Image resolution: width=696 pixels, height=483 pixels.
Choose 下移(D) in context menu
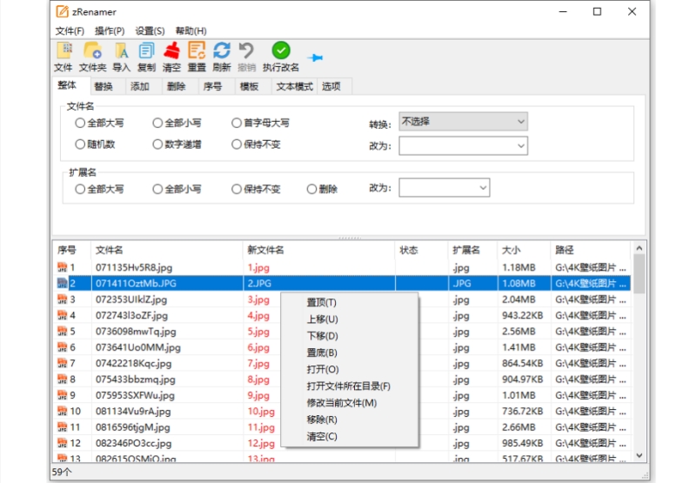pyautogui.click(x=350, y=336)
